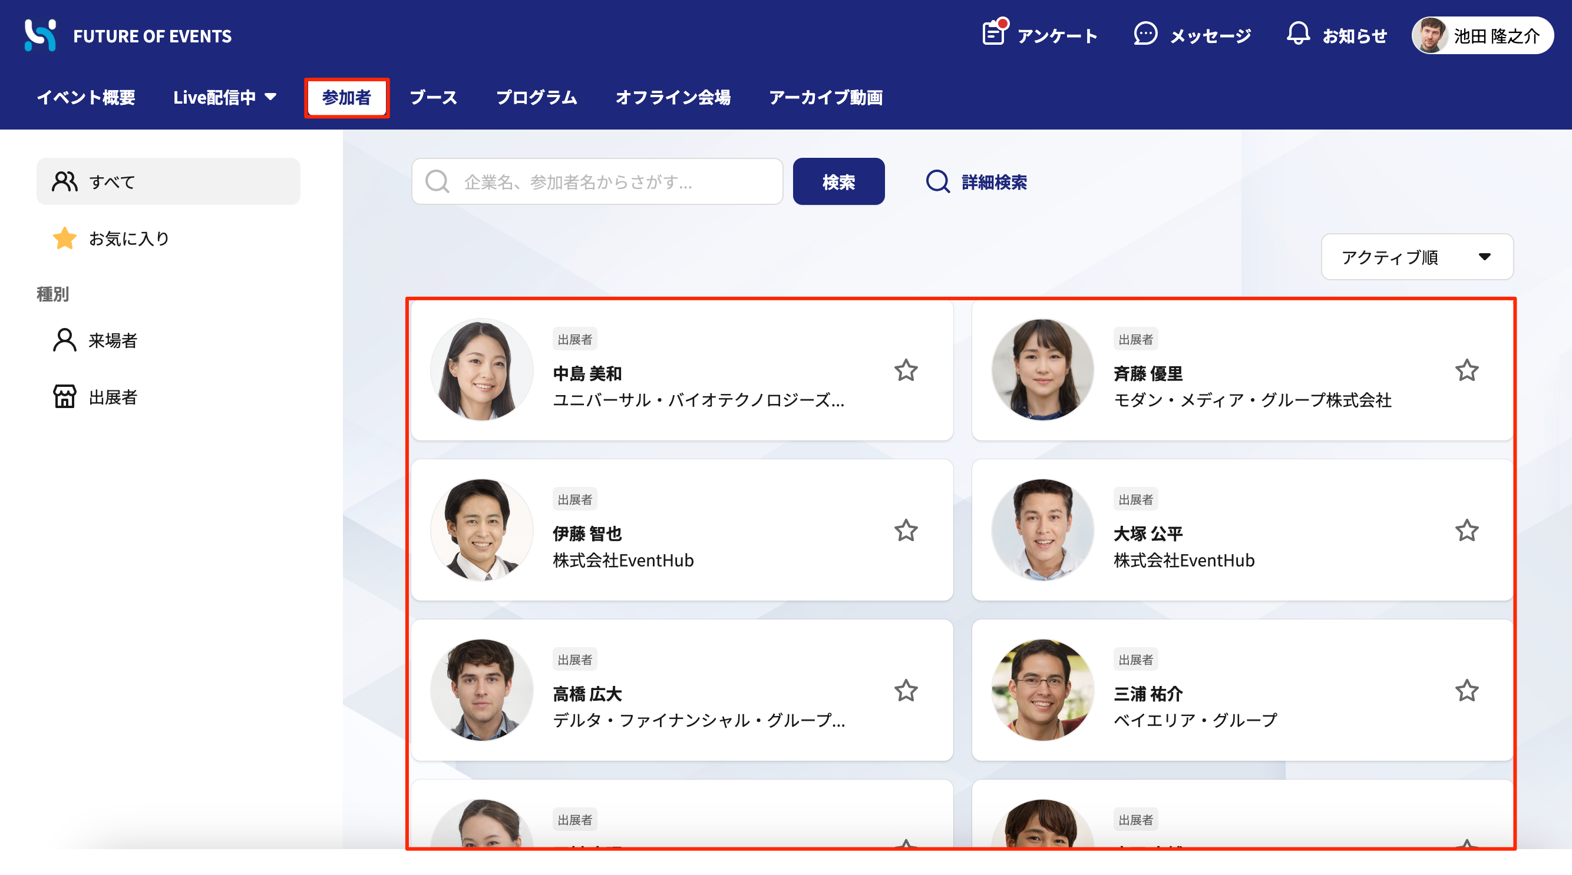Open 高橋 広大's profile photo
Image resolution: width=1572 pixels, height=875 pixels.
point(481,691)
